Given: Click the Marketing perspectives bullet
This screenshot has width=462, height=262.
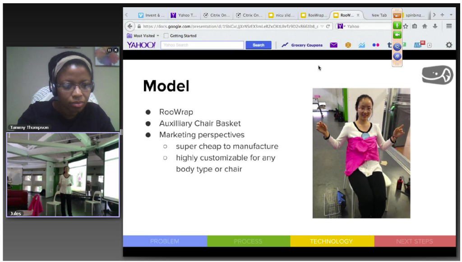Looking at the screenshot, I should tap(202, 134).
